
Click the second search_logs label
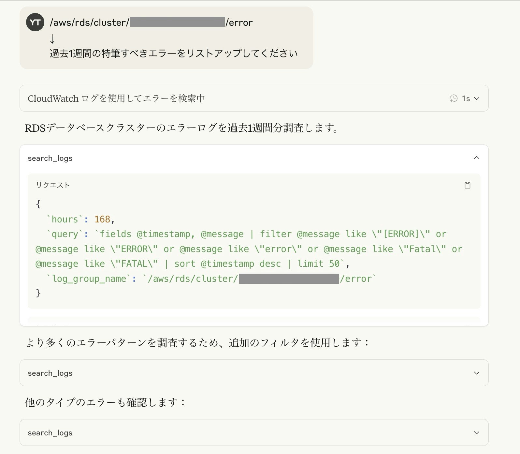[50, 373]
